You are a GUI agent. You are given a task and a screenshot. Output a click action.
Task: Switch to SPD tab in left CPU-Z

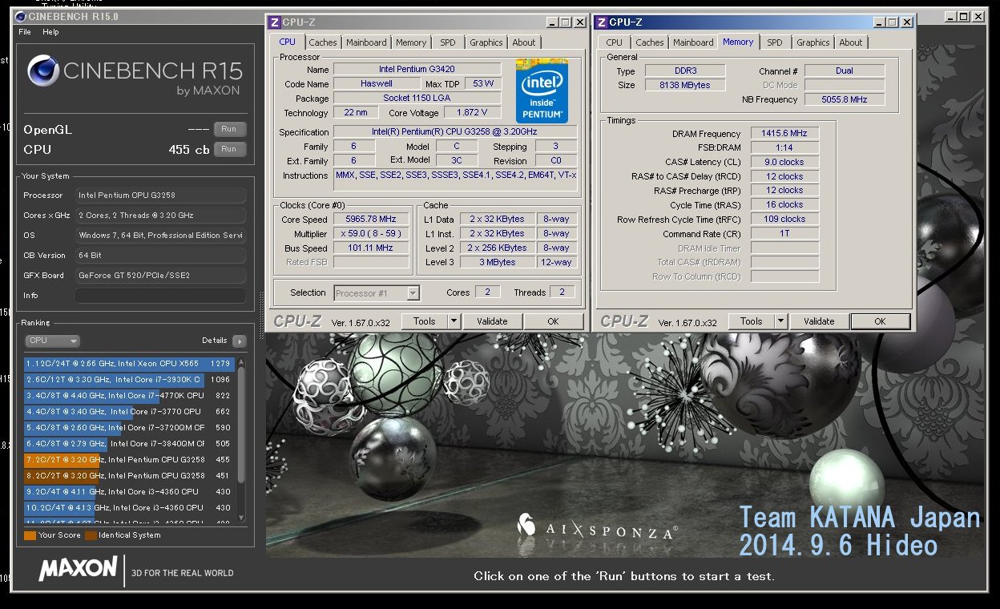click(448, 42)
